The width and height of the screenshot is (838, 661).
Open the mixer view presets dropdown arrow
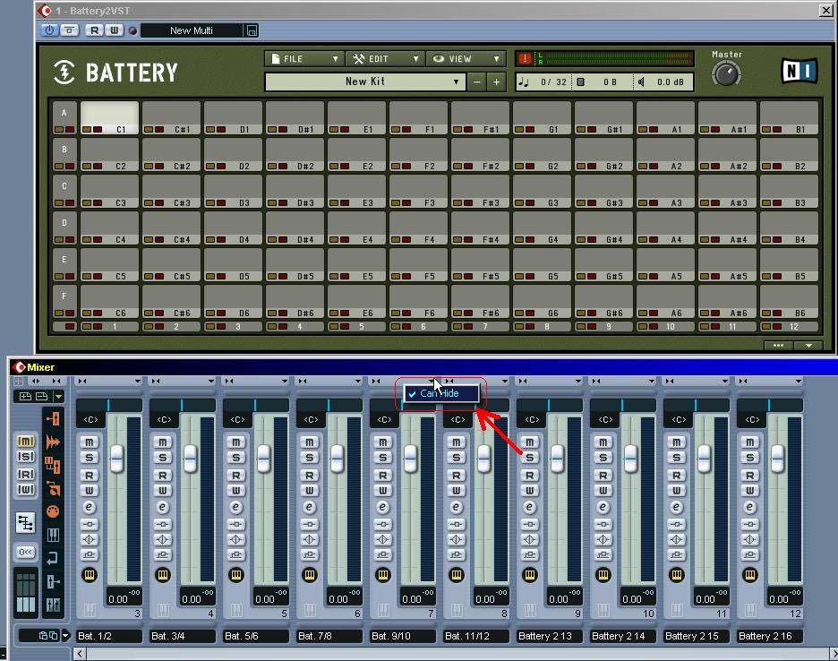pos(58,396)
